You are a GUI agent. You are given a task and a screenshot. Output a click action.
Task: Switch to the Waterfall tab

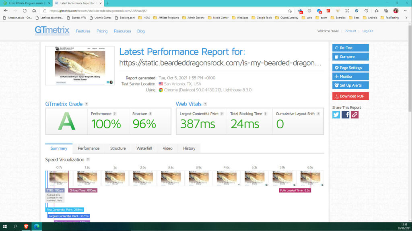coord(144,148)
